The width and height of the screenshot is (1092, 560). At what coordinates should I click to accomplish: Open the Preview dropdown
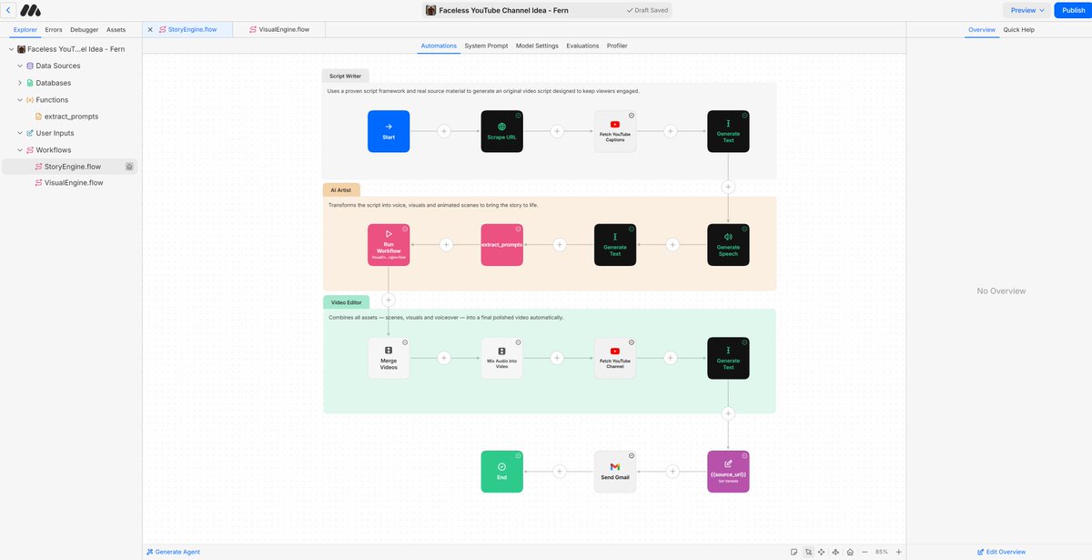[1028, 10]
